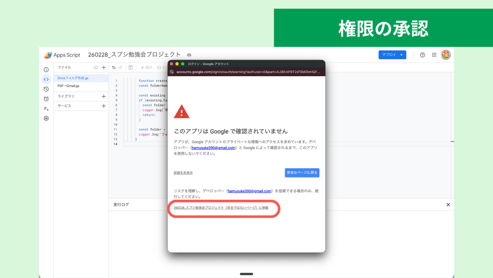Click the project title 260228_スプシ勉強会プロジェクト
The image size is (493, 278).
tap(134, 55)
